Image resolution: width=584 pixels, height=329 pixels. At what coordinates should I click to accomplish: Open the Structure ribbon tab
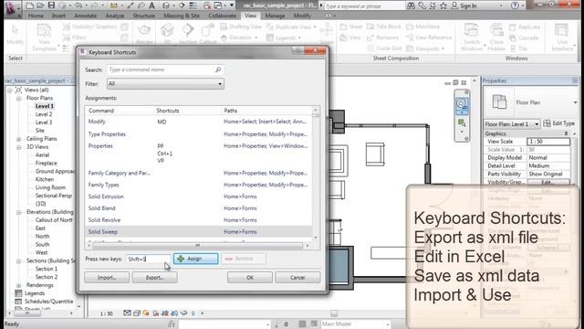coord(144,16)
